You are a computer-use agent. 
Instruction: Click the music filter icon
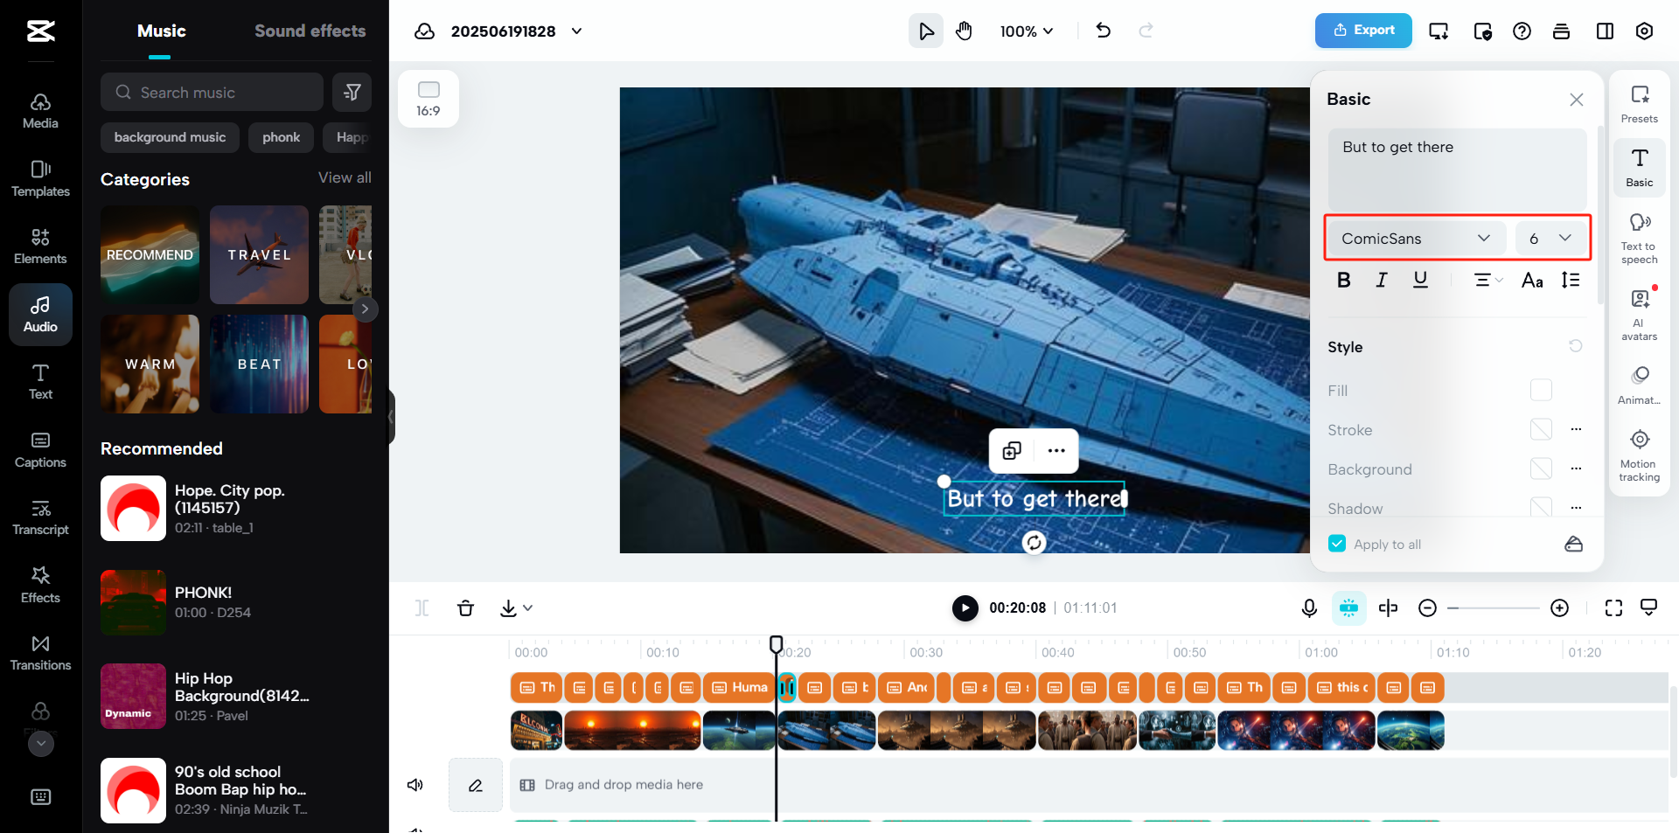tap(352, 92)
